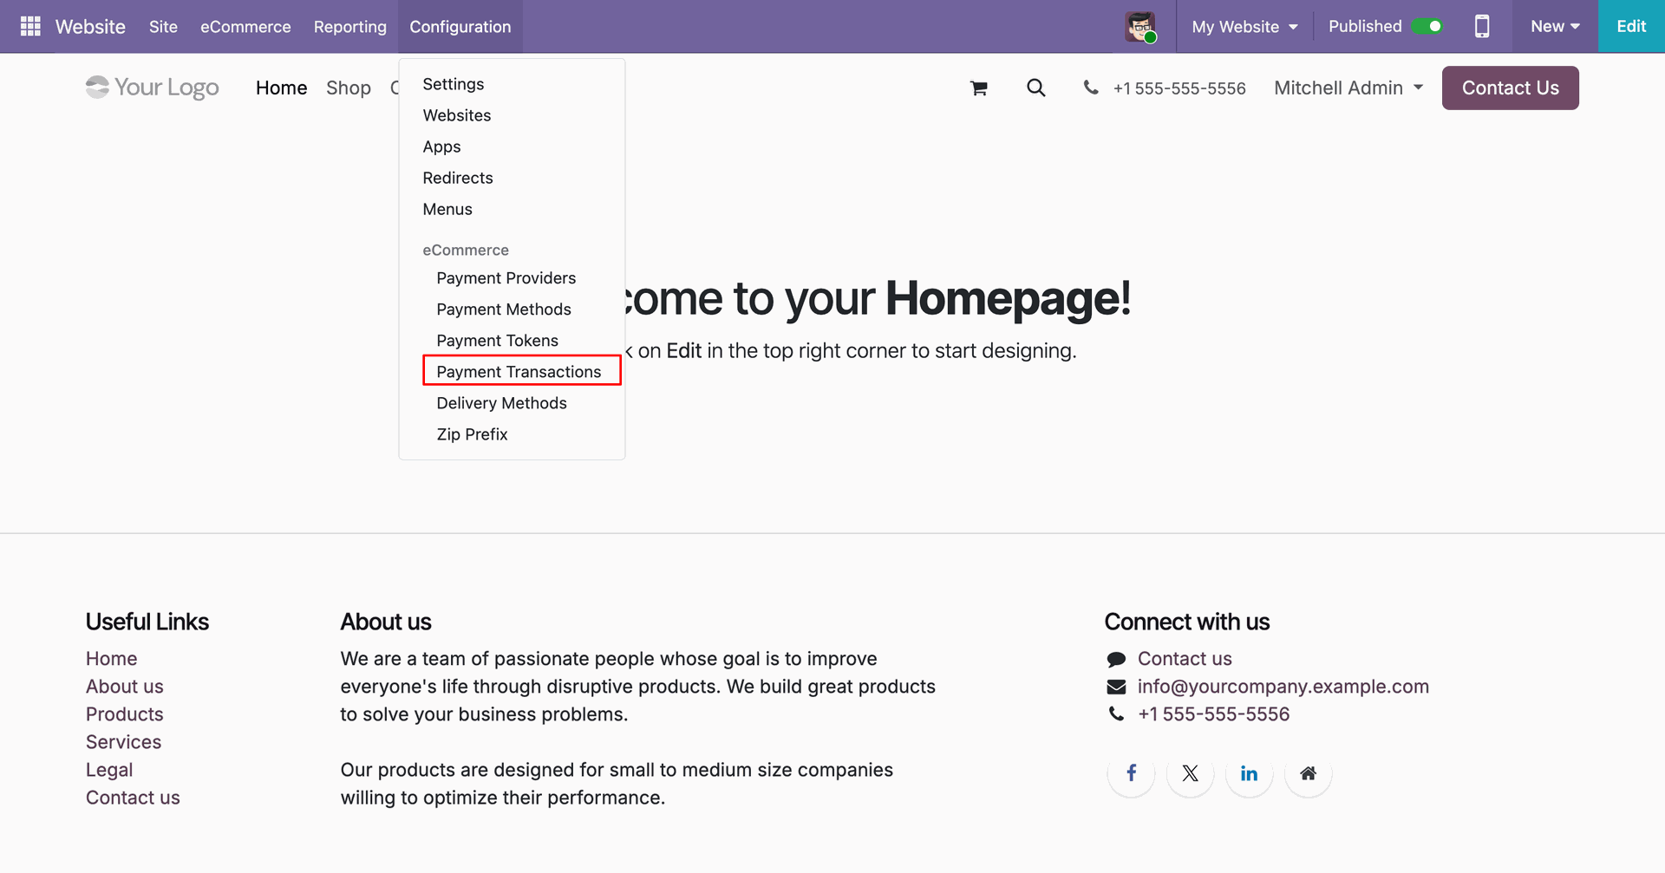The image size is (1665, 873).
Task: Select Payment Transactions from Configuration menu
Action: point(519,371)
